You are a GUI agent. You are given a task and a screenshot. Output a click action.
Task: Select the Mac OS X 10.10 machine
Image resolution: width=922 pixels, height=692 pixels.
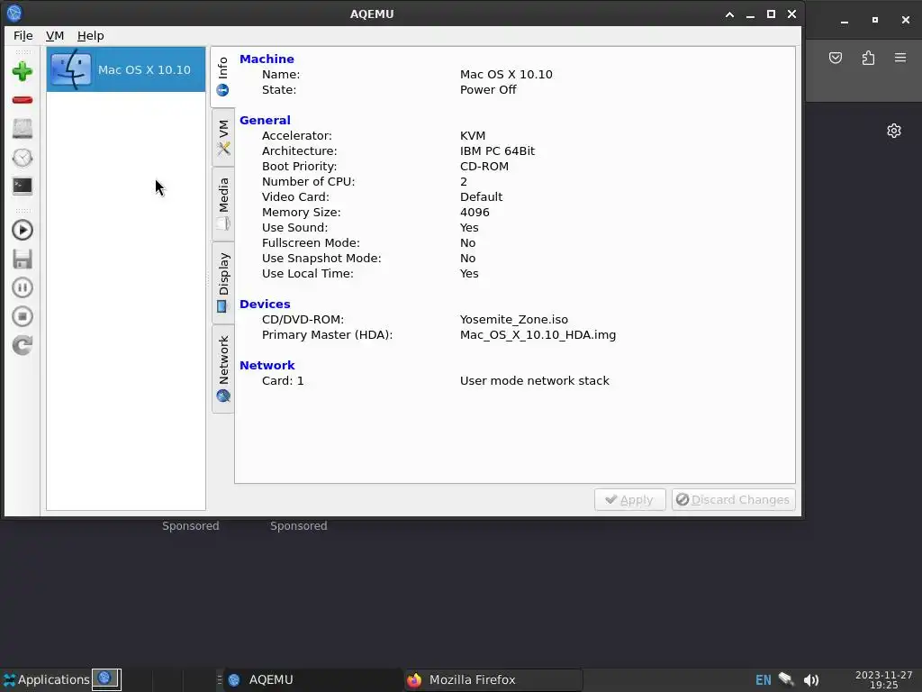coord(126,69)
